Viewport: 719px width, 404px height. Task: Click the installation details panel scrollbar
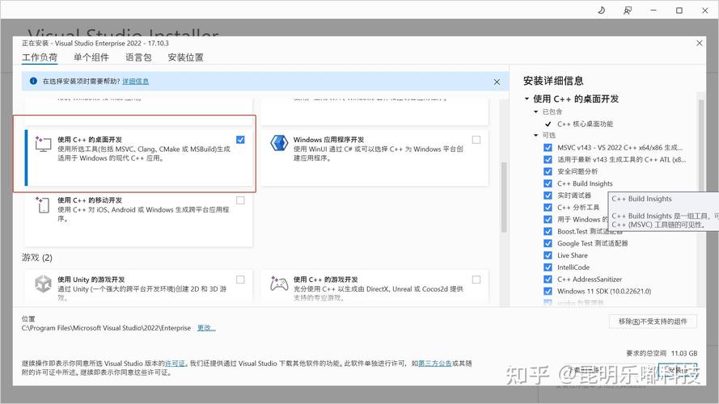coord(701,145)
